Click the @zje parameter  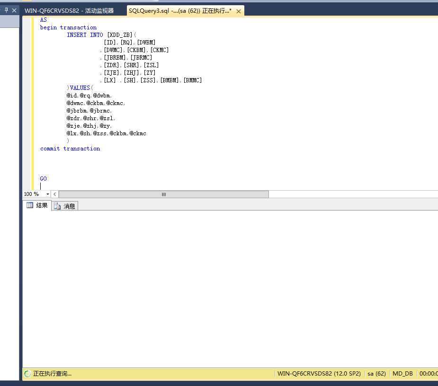[x=73, y=126]
